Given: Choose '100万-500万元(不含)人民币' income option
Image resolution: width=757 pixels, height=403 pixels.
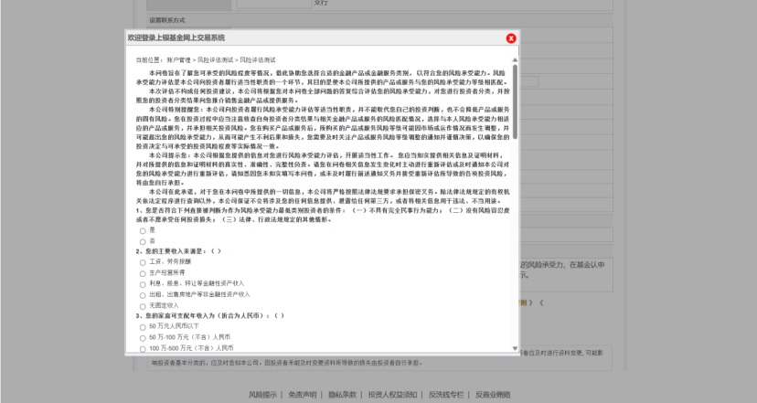Looking at the screenshot, I should [x=142, y=348].
